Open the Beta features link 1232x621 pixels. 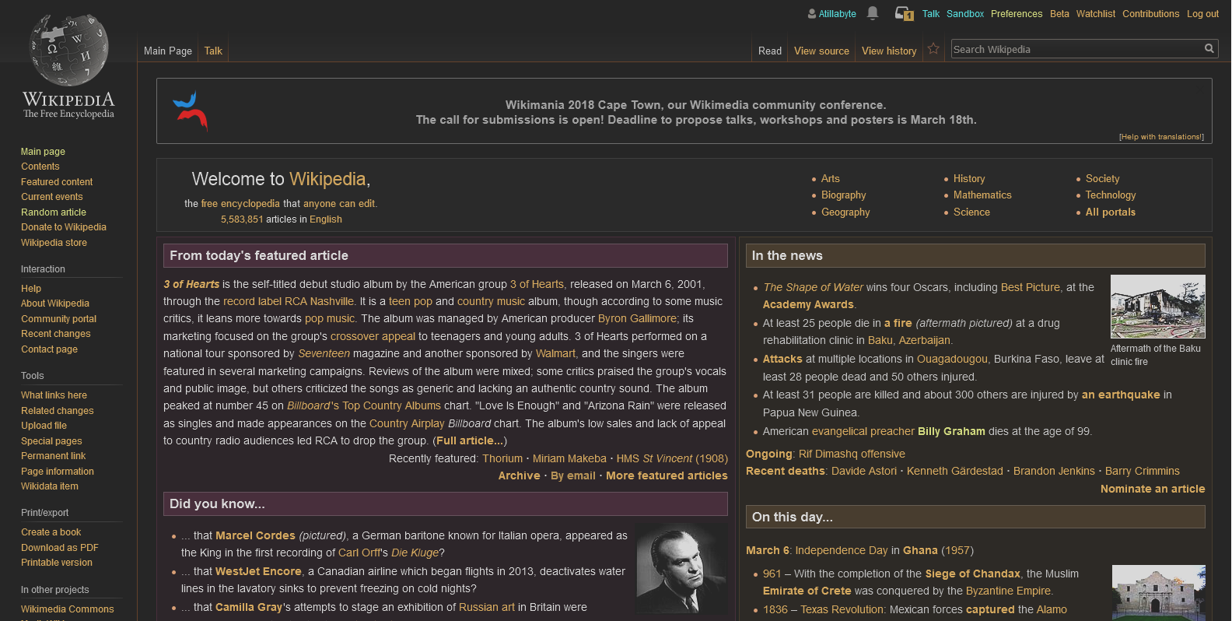pos(1059,14)
